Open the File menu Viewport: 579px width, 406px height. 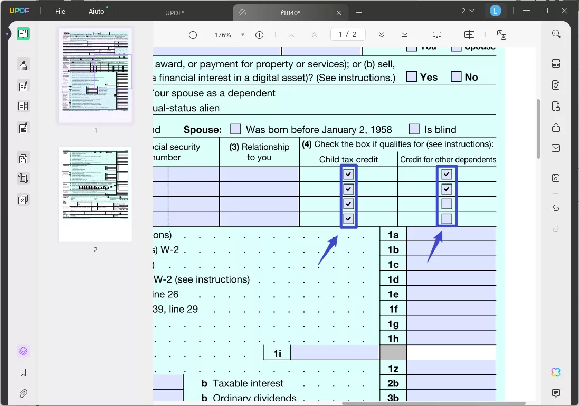click(x=60, y=12)
